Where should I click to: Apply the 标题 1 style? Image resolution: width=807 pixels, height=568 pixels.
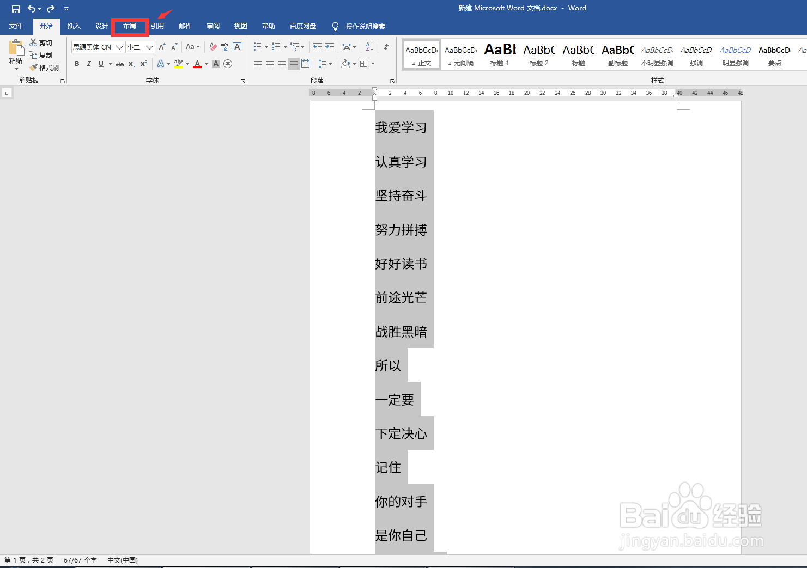pyautogui.click(x=500, y=54)
